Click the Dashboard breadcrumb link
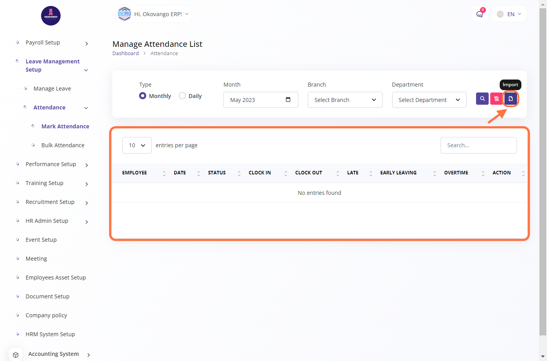The image size is (547, 361). coord(125,54)
